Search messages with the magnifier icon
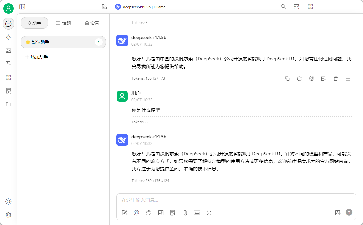363x225 pixels. (x=283, y=7)
